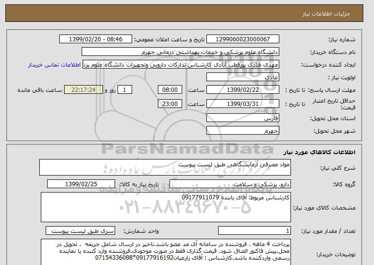The height and width of the screenshot is (265, 374).
Task: Click the label شهر محل تحویل
Action: click(334, 131)
